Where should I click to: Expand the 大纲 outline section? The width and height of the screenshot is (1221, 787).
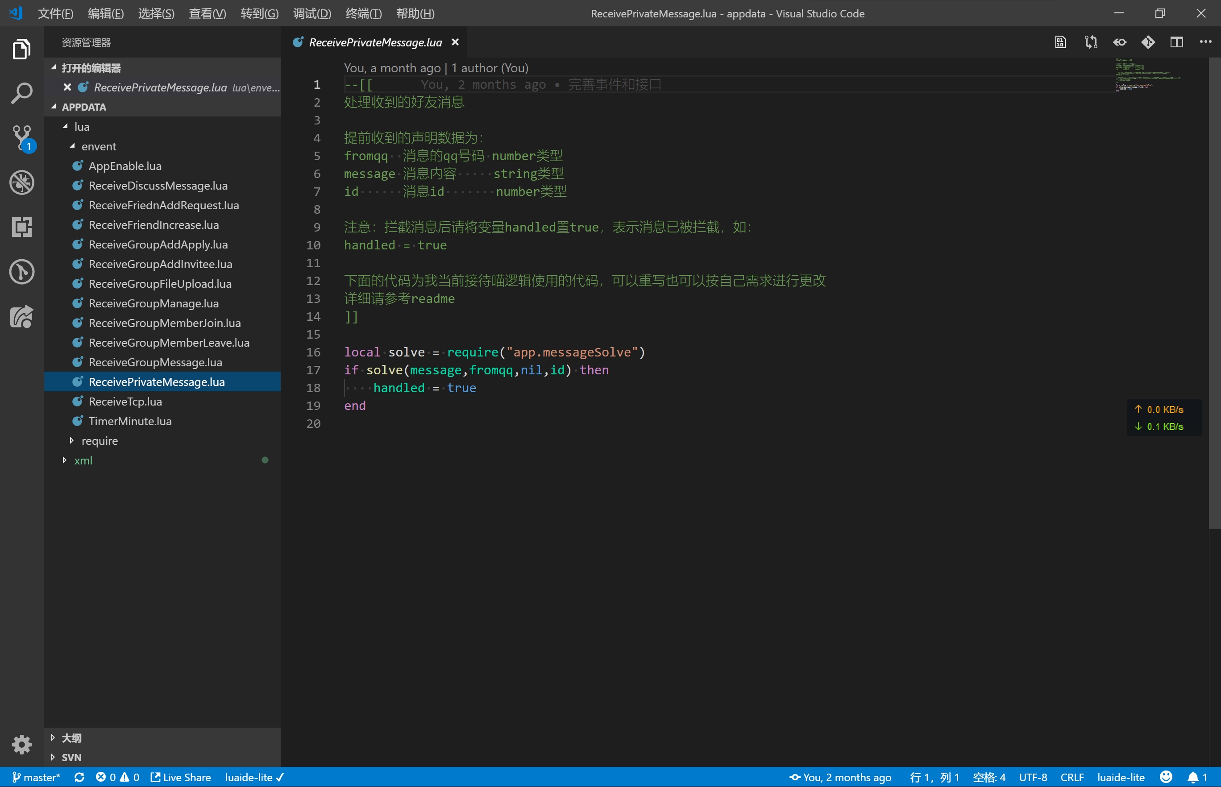pos(162,737)
